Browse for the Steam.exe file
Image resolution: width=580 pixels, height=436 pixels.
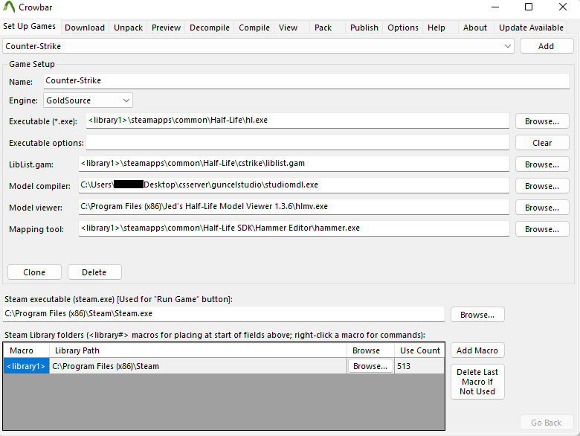[x=477, y=315]
